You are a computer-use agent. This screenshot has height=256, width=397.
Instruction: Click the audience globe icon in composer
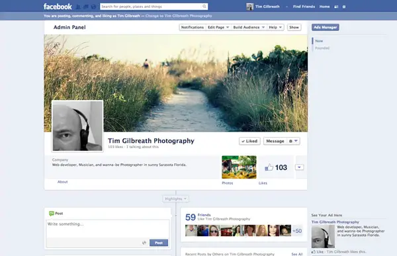144,243
